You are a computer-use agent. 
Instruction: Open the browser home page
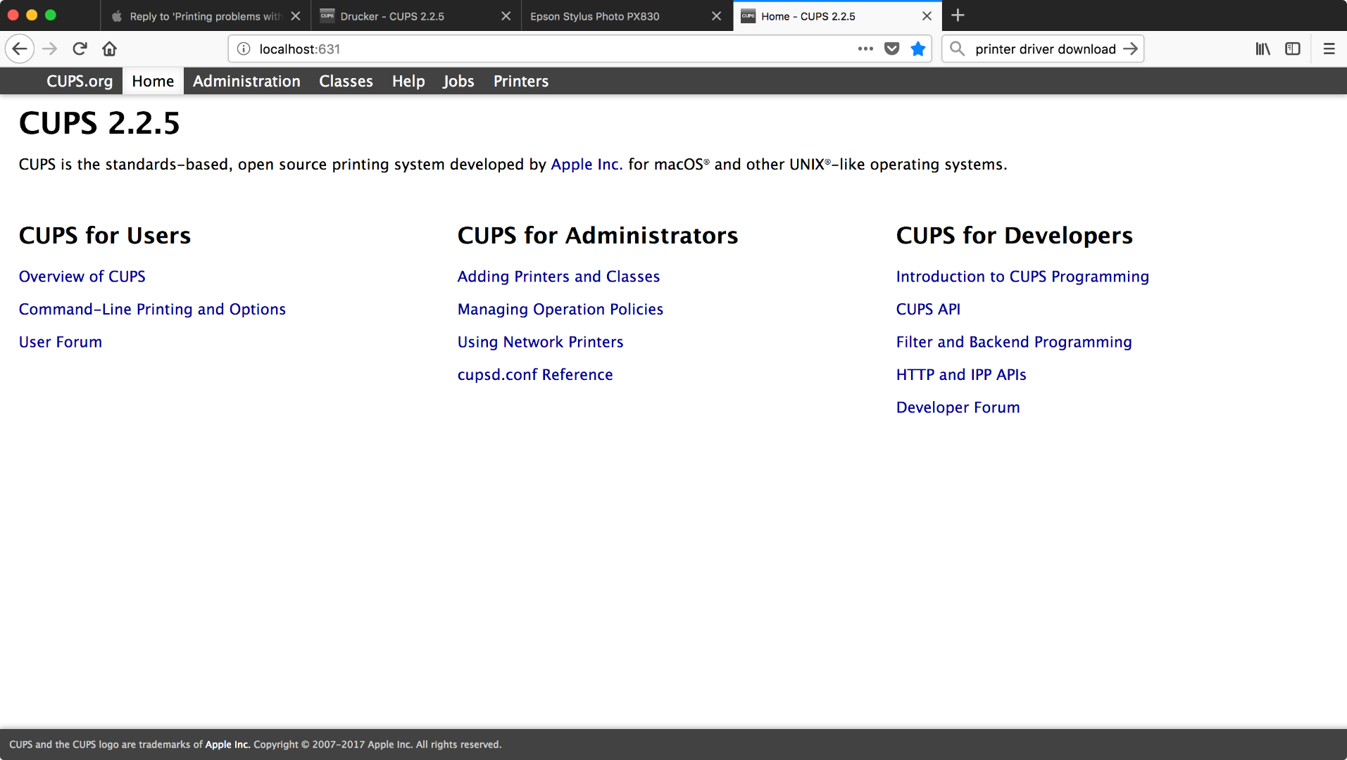(x=109, y=49)
